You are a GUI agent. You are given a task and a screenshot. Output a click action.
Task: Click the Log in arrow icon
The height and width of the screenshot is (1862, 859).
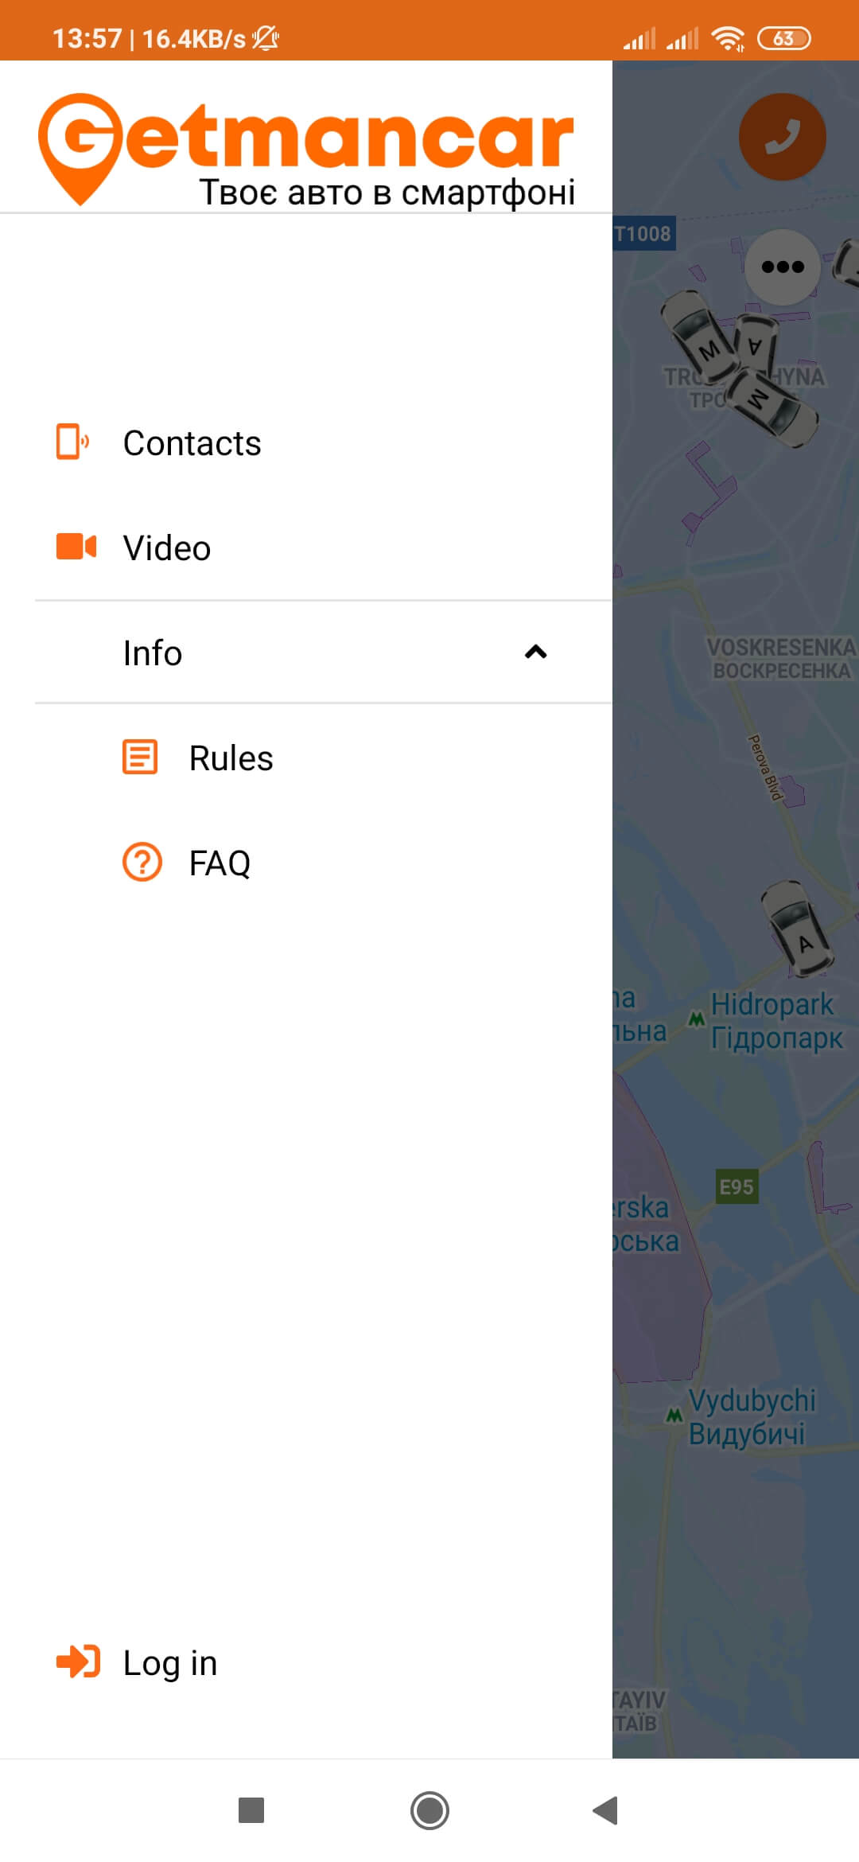click(76, 1661)
